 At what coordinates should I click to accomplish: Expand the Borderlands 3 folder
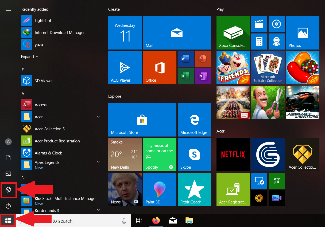(98, 210)
